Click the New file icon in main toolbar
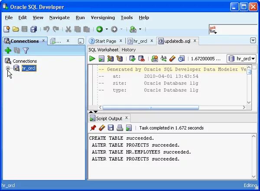Viewport: 260px width, 191px height. (7, 29)
